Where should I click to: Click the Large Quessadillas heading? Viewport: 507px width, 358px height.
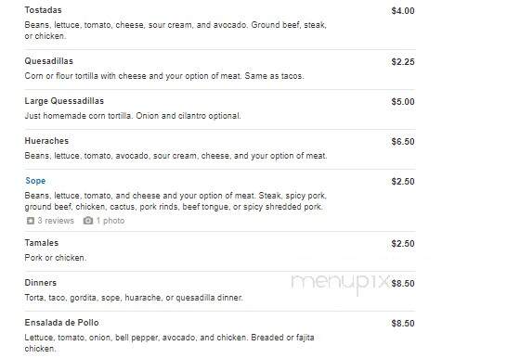(64, 101)
